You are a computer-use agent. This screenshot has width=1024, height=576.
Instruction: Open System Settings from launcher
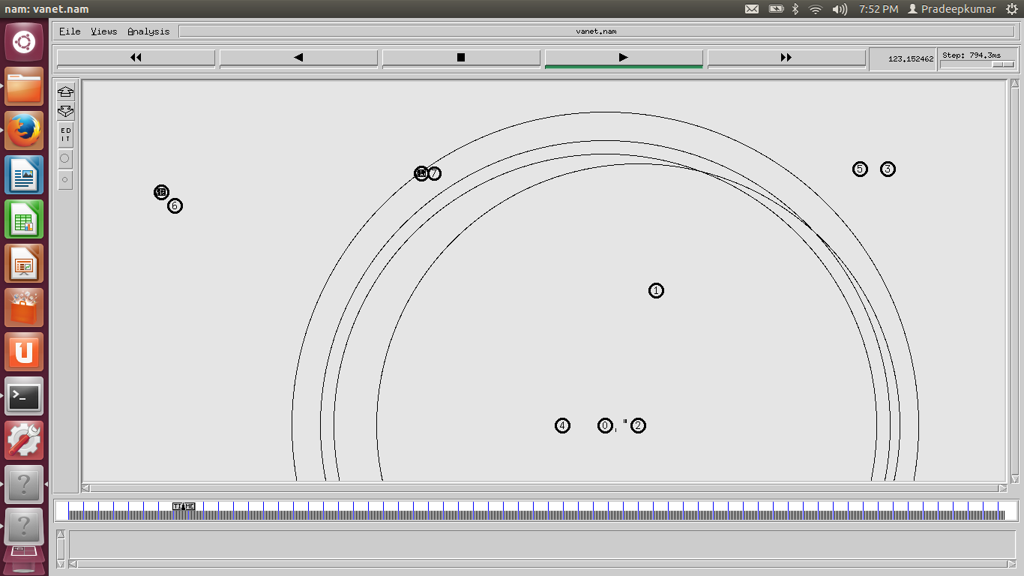click(x=24, y=440)
